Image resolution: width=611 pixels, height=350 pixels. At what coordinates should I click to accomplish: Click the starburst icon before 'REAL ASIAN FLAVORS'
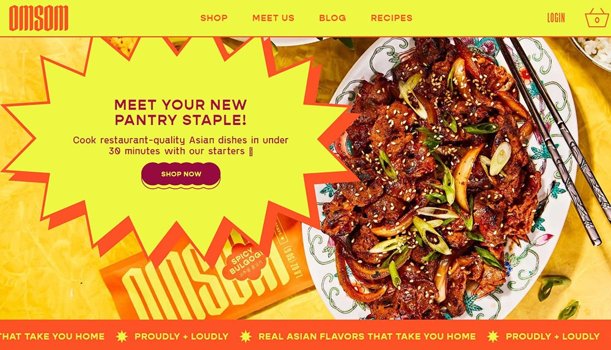(246, 337)
